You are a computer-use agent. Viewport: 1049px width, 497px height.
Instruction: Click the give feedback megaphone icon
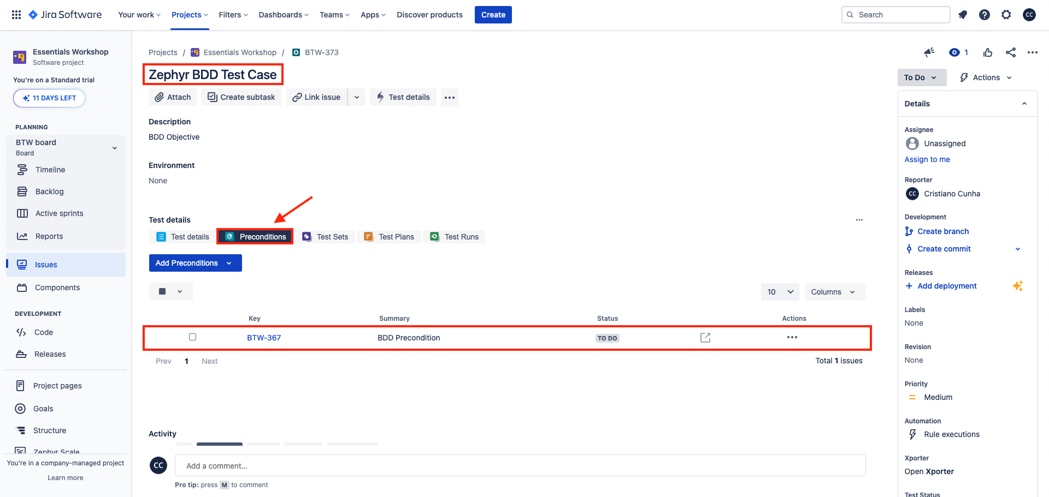point(929,52)
